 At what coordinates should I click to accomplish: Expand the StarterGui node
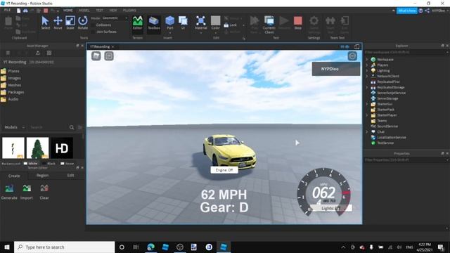(367, 104)
